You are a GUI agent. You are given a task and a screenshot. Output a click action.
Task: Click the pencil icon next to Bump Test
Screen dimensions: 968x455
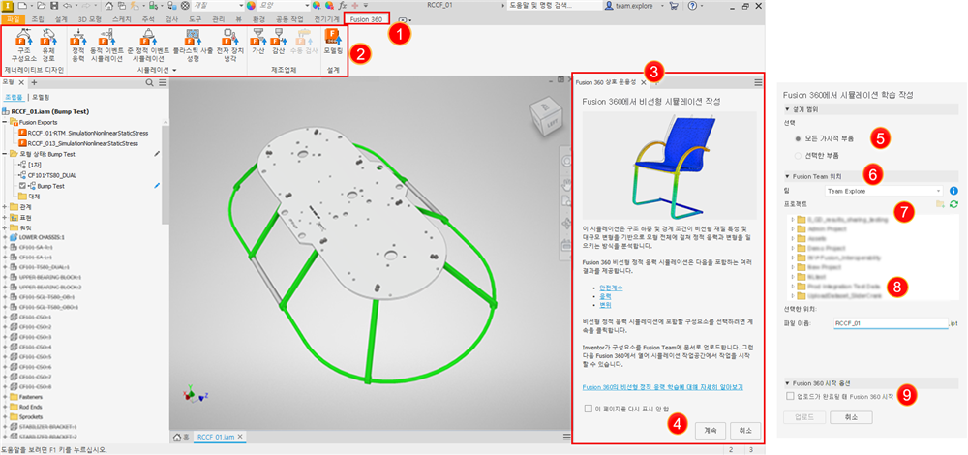pyautogui.click(x=157, y=185)
